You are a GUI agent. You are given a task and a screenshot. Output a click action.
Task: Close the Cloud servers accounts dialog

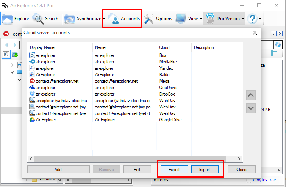coord(255,33)
